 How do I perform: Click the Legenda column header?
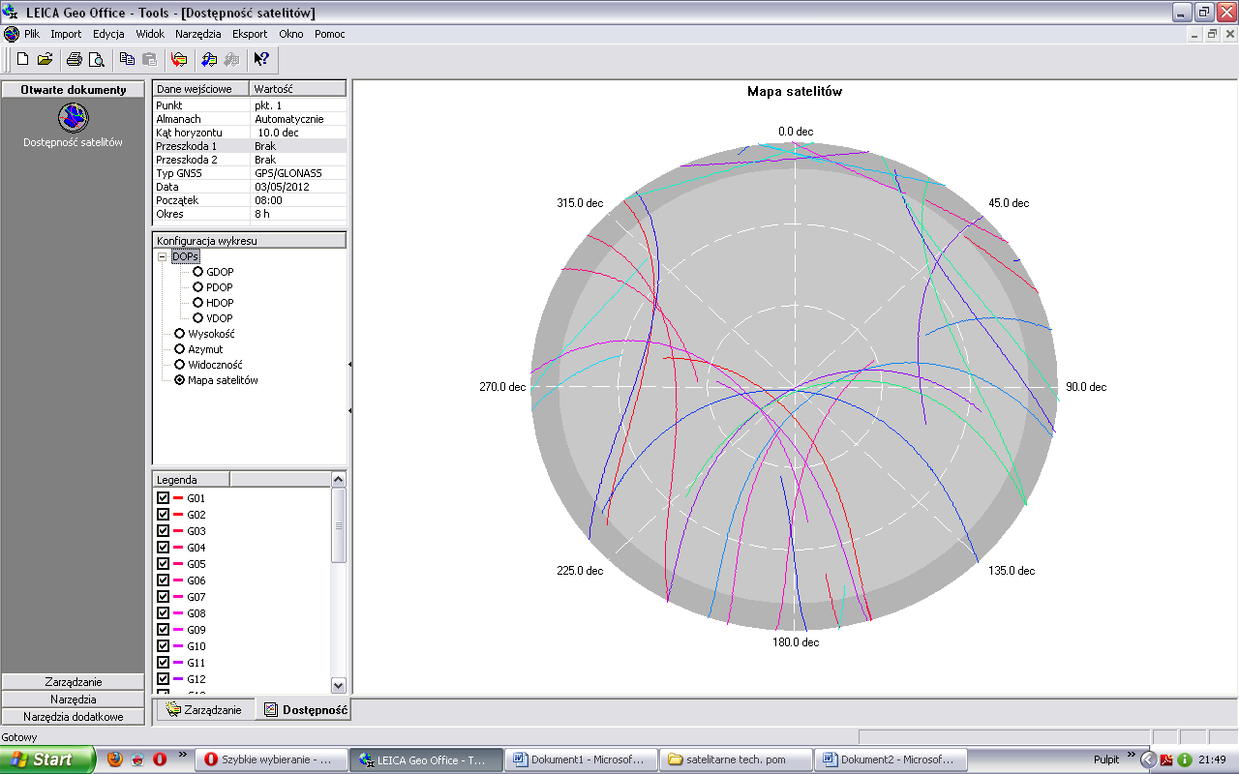192,479
